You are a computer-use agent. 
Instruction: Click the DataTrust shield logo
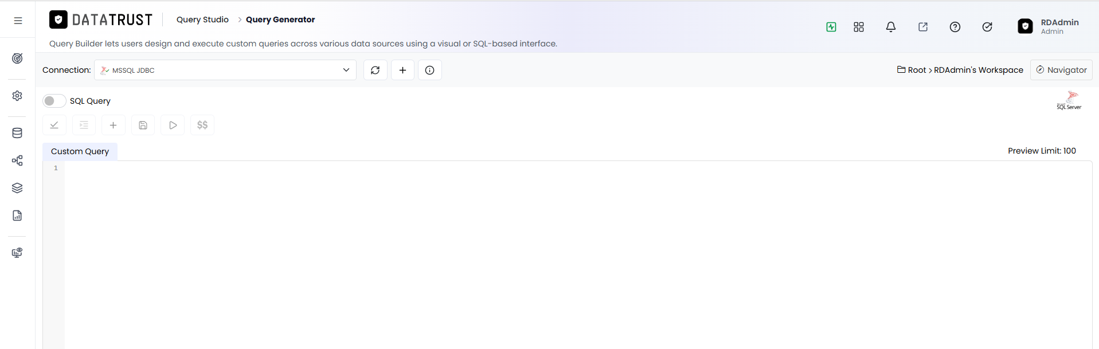(58, 19)
